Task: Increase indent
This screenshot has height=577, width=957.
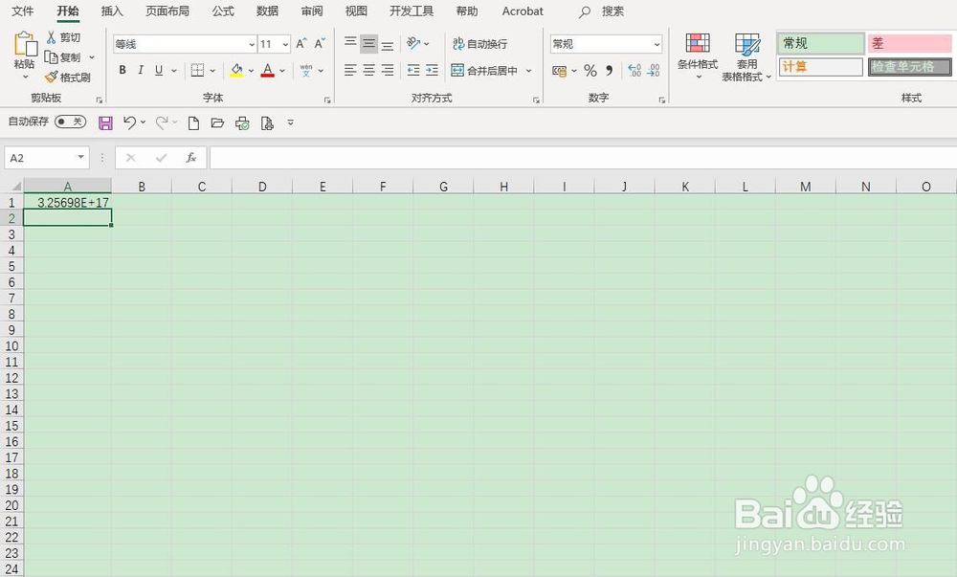Action: pyautogui.click(x=432, y=70)
